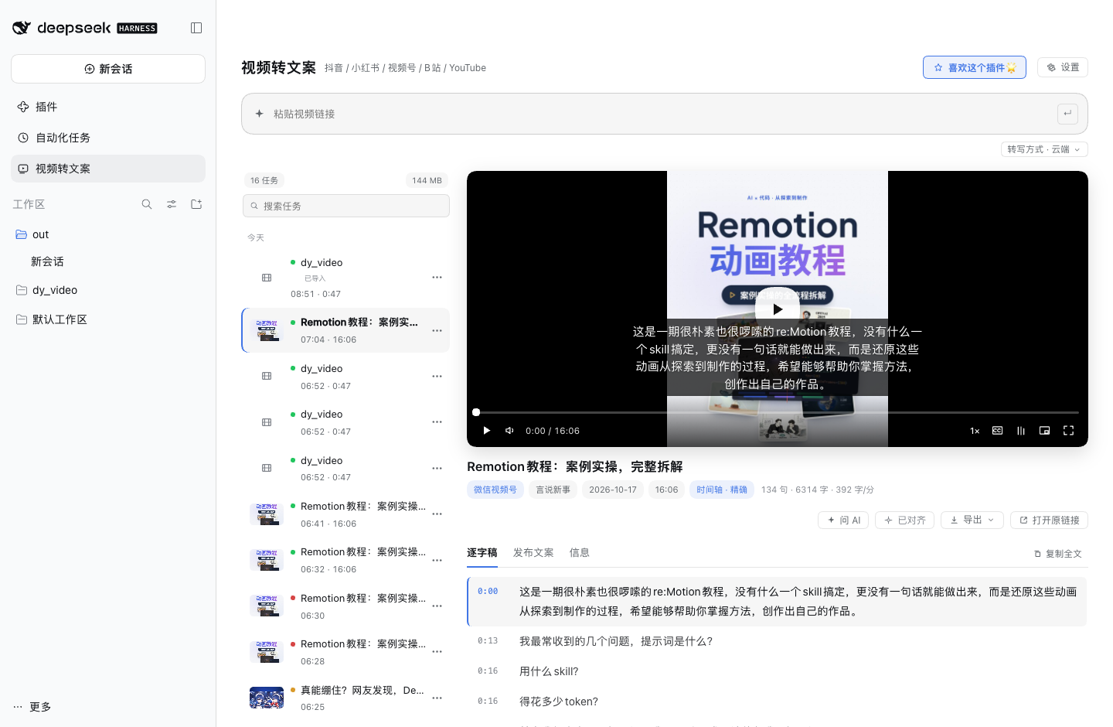Open more options for Remotion 06:41 task
The height and width of the screenshot is (727, 1113).
pos(437,514)
